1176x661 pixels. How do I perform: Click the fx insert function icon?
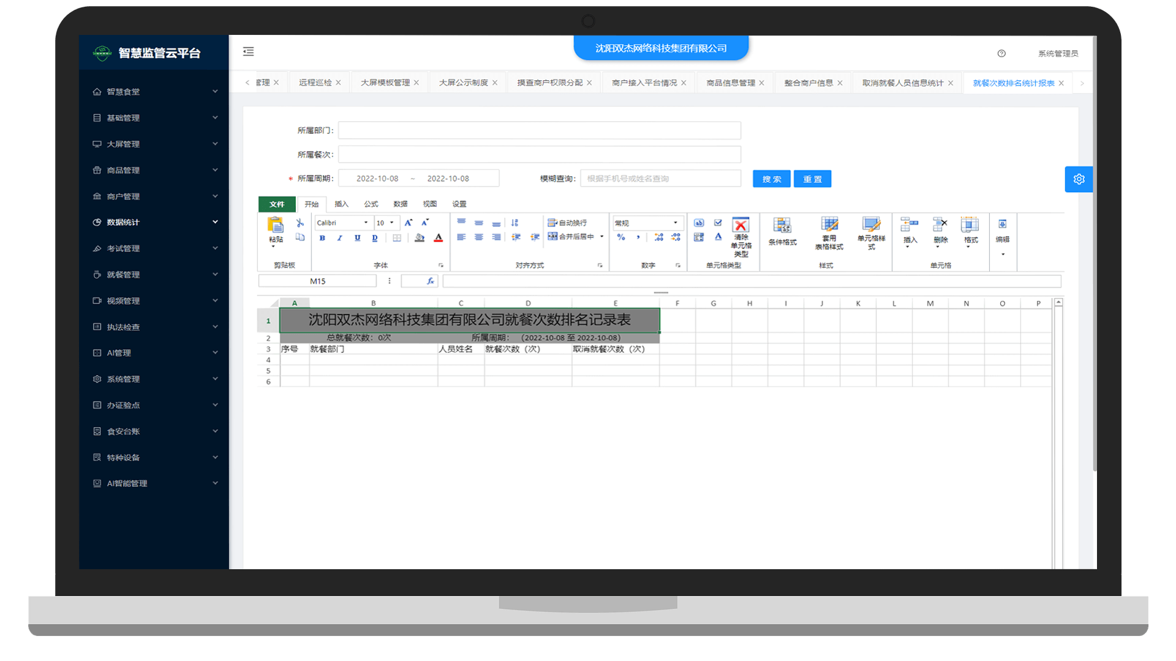tap(431, 281)
